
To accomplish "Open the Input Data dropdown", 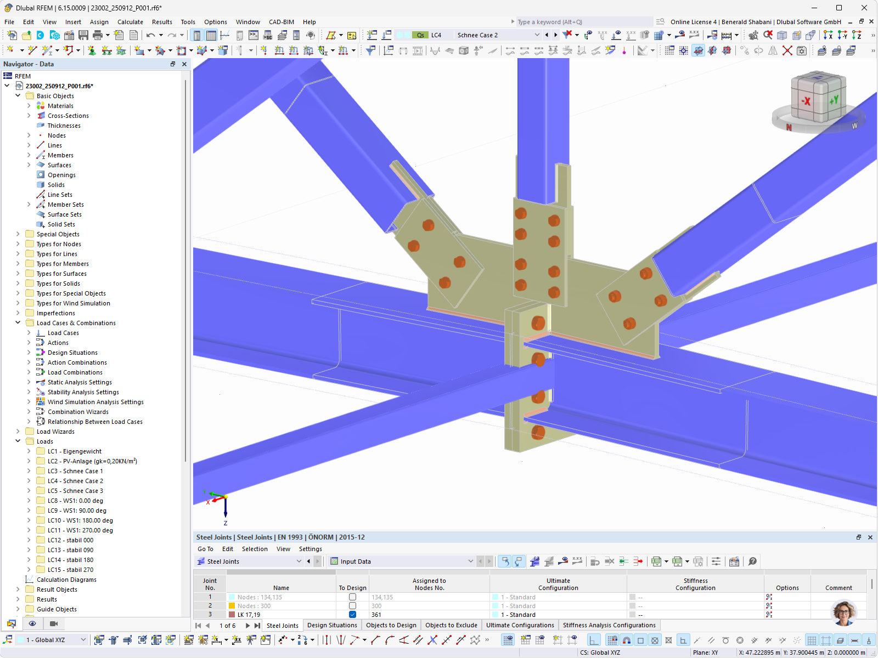I will [x=470, y=561].
